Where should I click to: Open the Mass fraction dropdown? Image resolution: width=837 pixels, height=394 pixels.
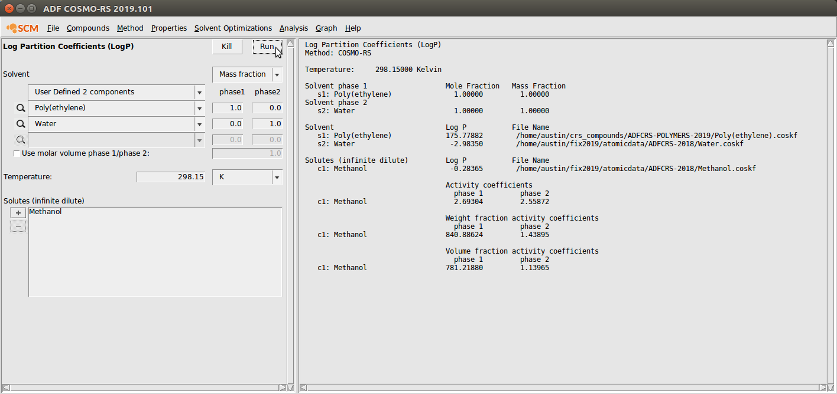(x=277, y=74)
